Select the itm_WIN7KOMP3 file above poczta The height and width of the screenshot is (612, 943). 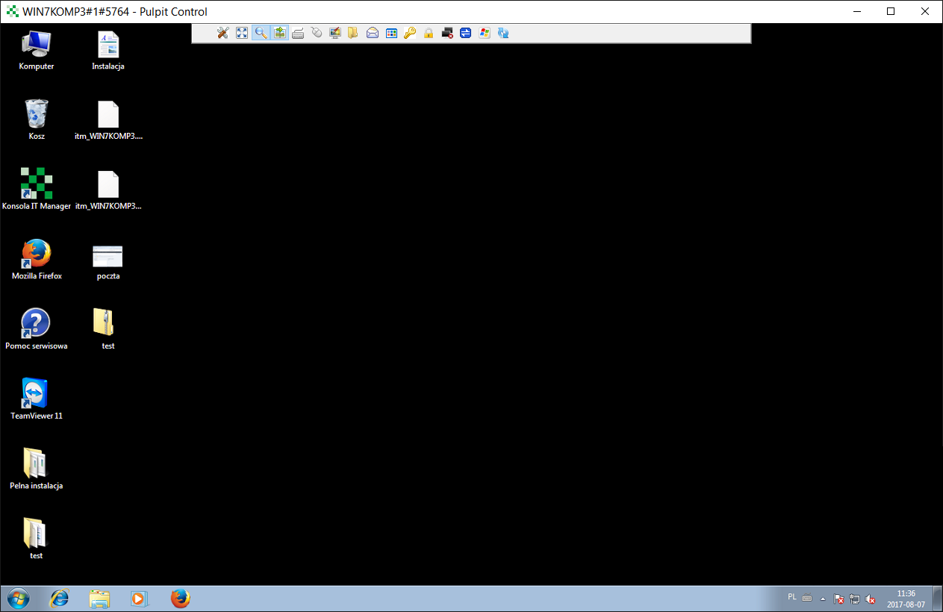coord(108,190)
